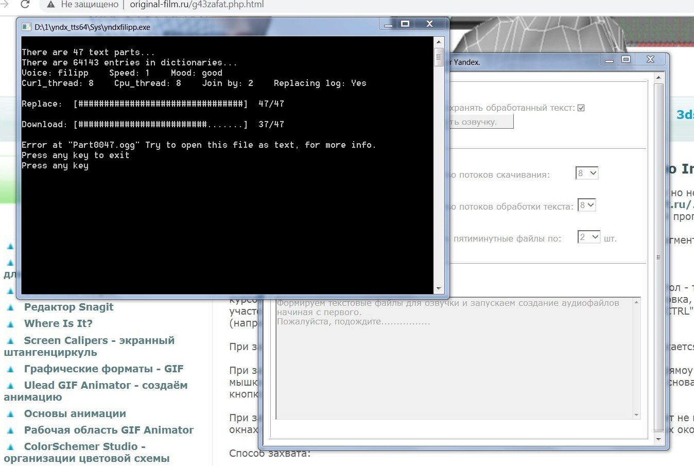Open the Where Is It? link
The height and width of the screenshot is (466, 694).
coord(58,323)
